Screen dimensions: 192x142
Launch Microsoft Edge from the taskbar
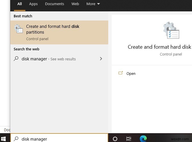pyautogui.click(x=143, y=139)
